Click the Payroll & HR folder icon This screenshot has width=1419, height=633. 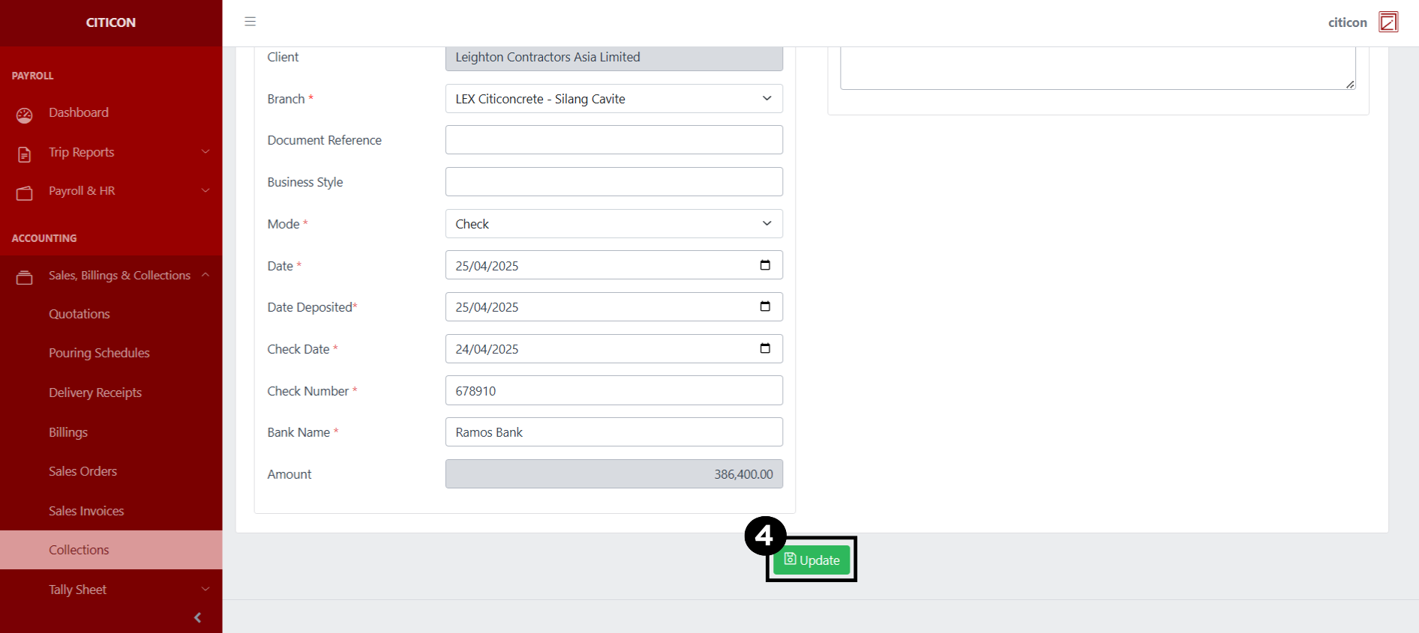tap(25, 193)
